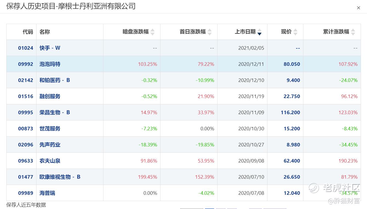Sort by 暗盘涨跌幅 using its sort arrows
The height and width of the screenshot is (209, 367).
click(153, 32)
